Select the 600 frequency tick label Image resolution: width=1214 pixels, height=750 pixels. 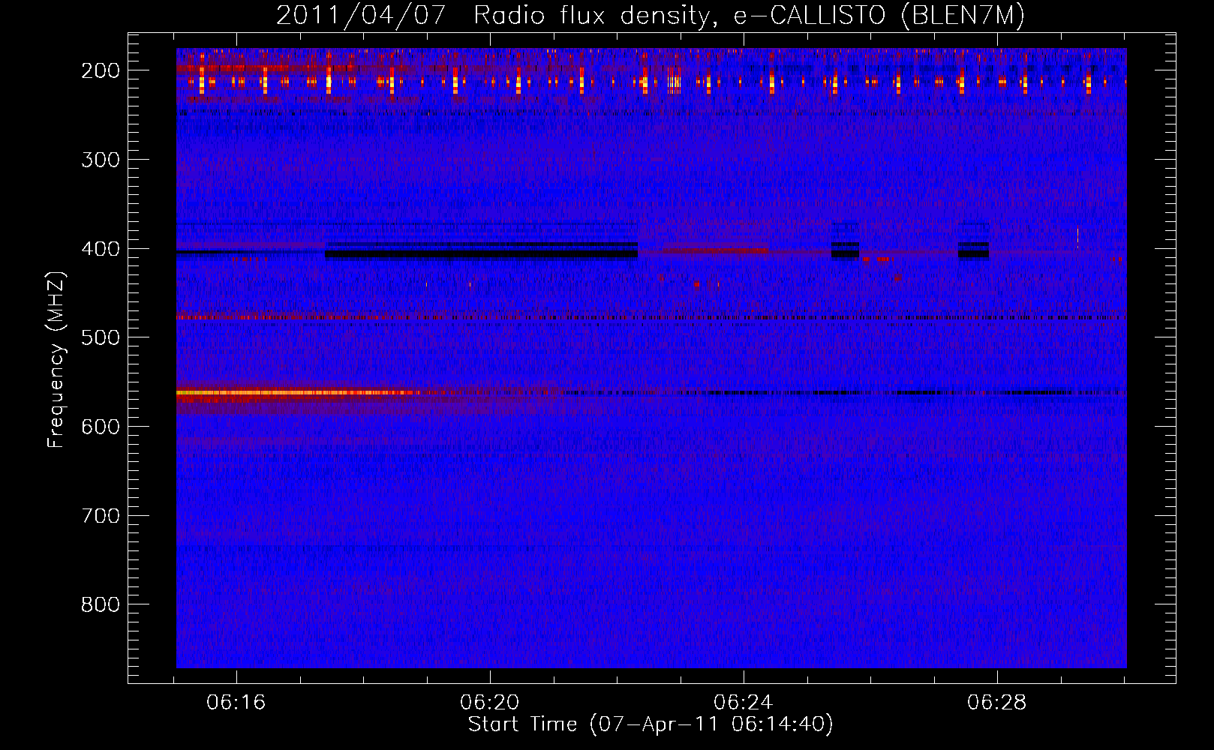[101, 427]
